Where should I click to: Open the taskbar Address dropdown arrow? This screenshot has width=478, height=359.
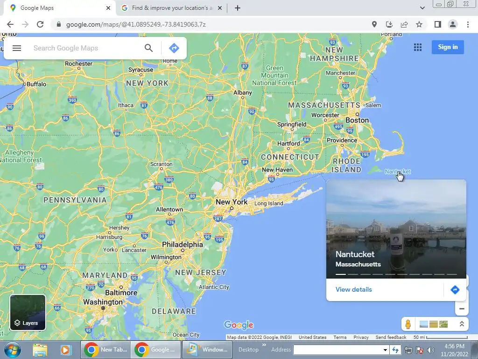point(385,350)
